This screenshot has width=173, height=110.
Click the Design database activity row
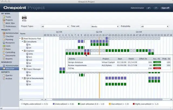click(119, 62)
